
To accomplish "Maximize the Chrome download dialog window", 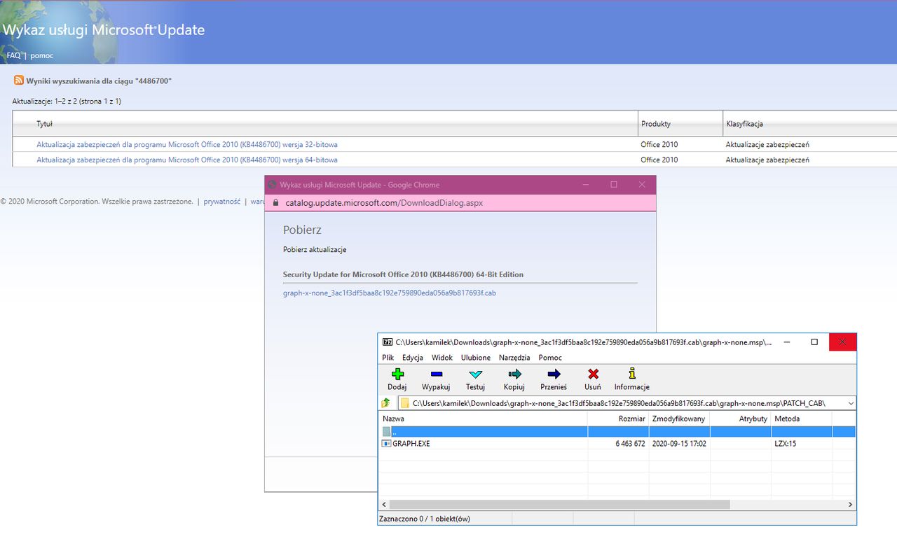I will 614,185.
